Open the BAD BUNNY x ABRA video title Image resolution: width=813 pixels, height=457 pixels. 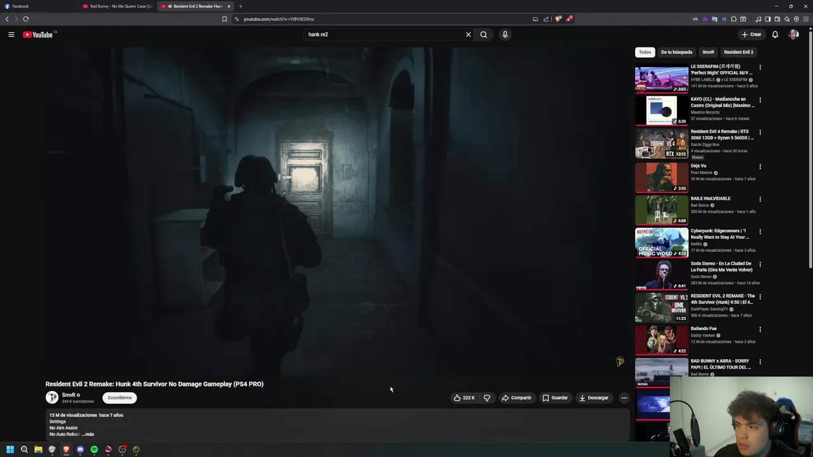pyautogui.click(x=721, y=364)
